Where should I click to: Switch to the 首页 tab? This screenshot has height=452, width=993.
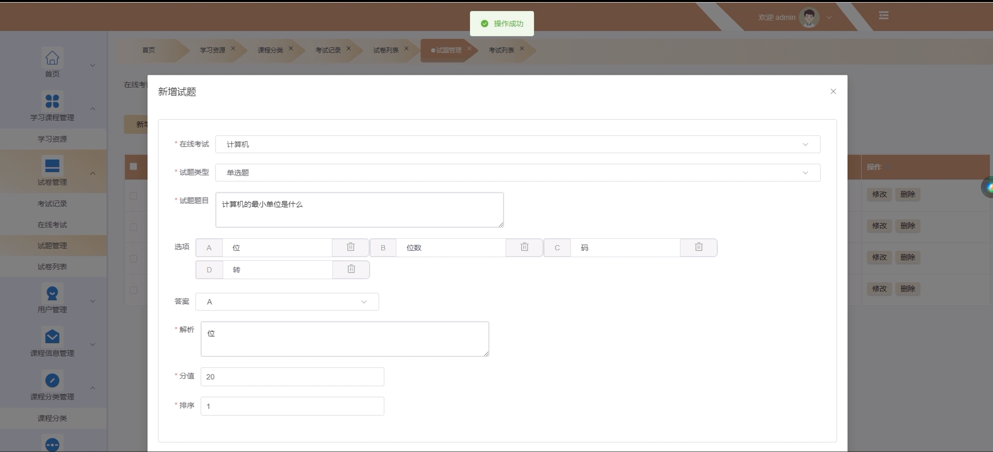tap(149, 50)
